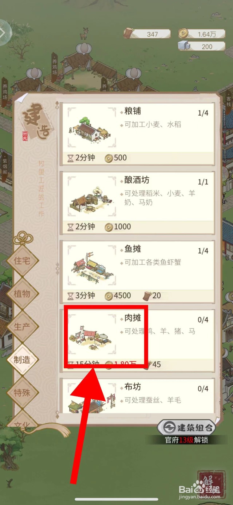Switch to the 住宅 category tab
The image size is (233, 505).
click(x=22, y=261)
